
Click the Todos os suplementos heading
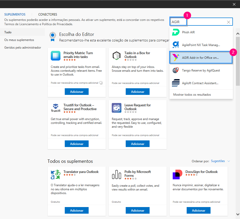70,161
